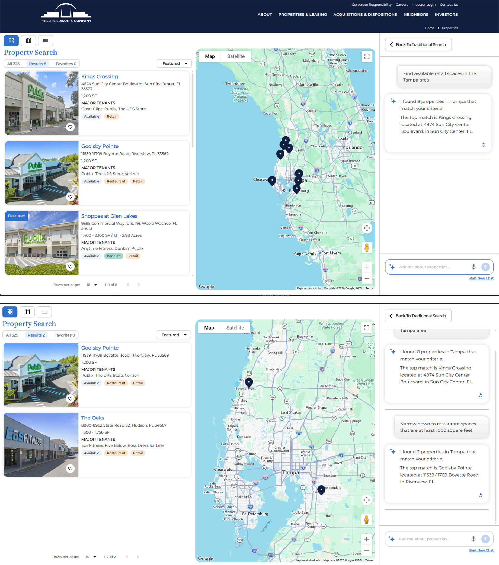Zoom in on bottom map
This screenshot has width=499, height=565.
pyautogui.click(x=366, y=539)
